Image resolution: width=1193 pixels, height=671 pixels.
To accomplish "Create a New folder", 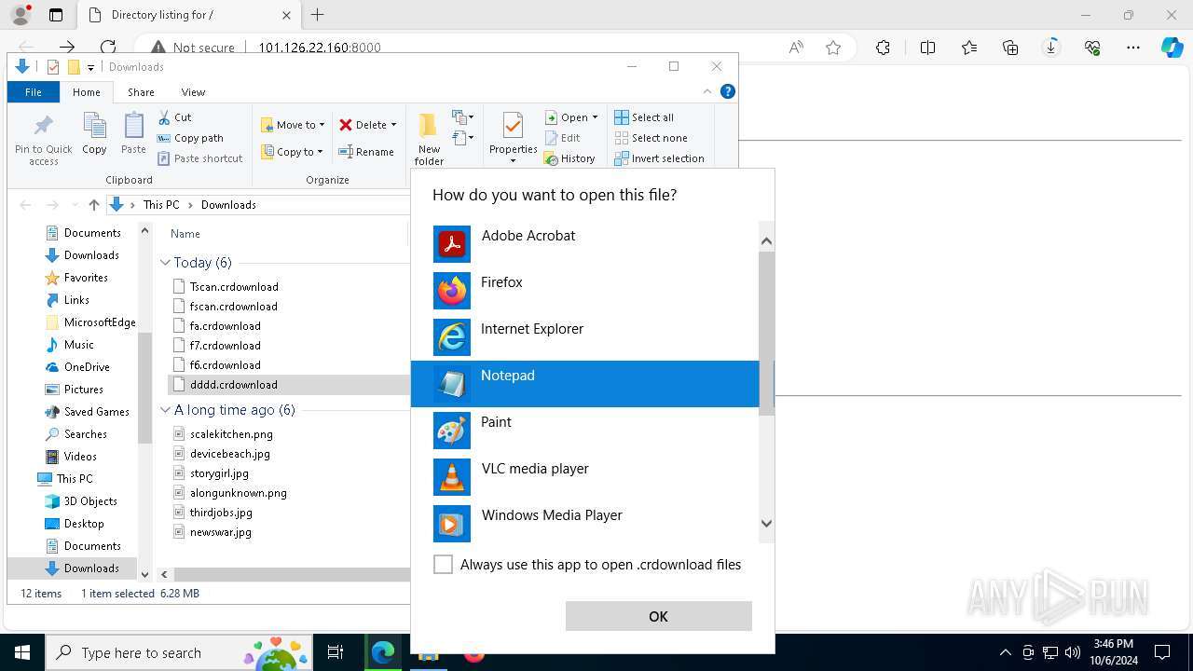I will point(429,139).
